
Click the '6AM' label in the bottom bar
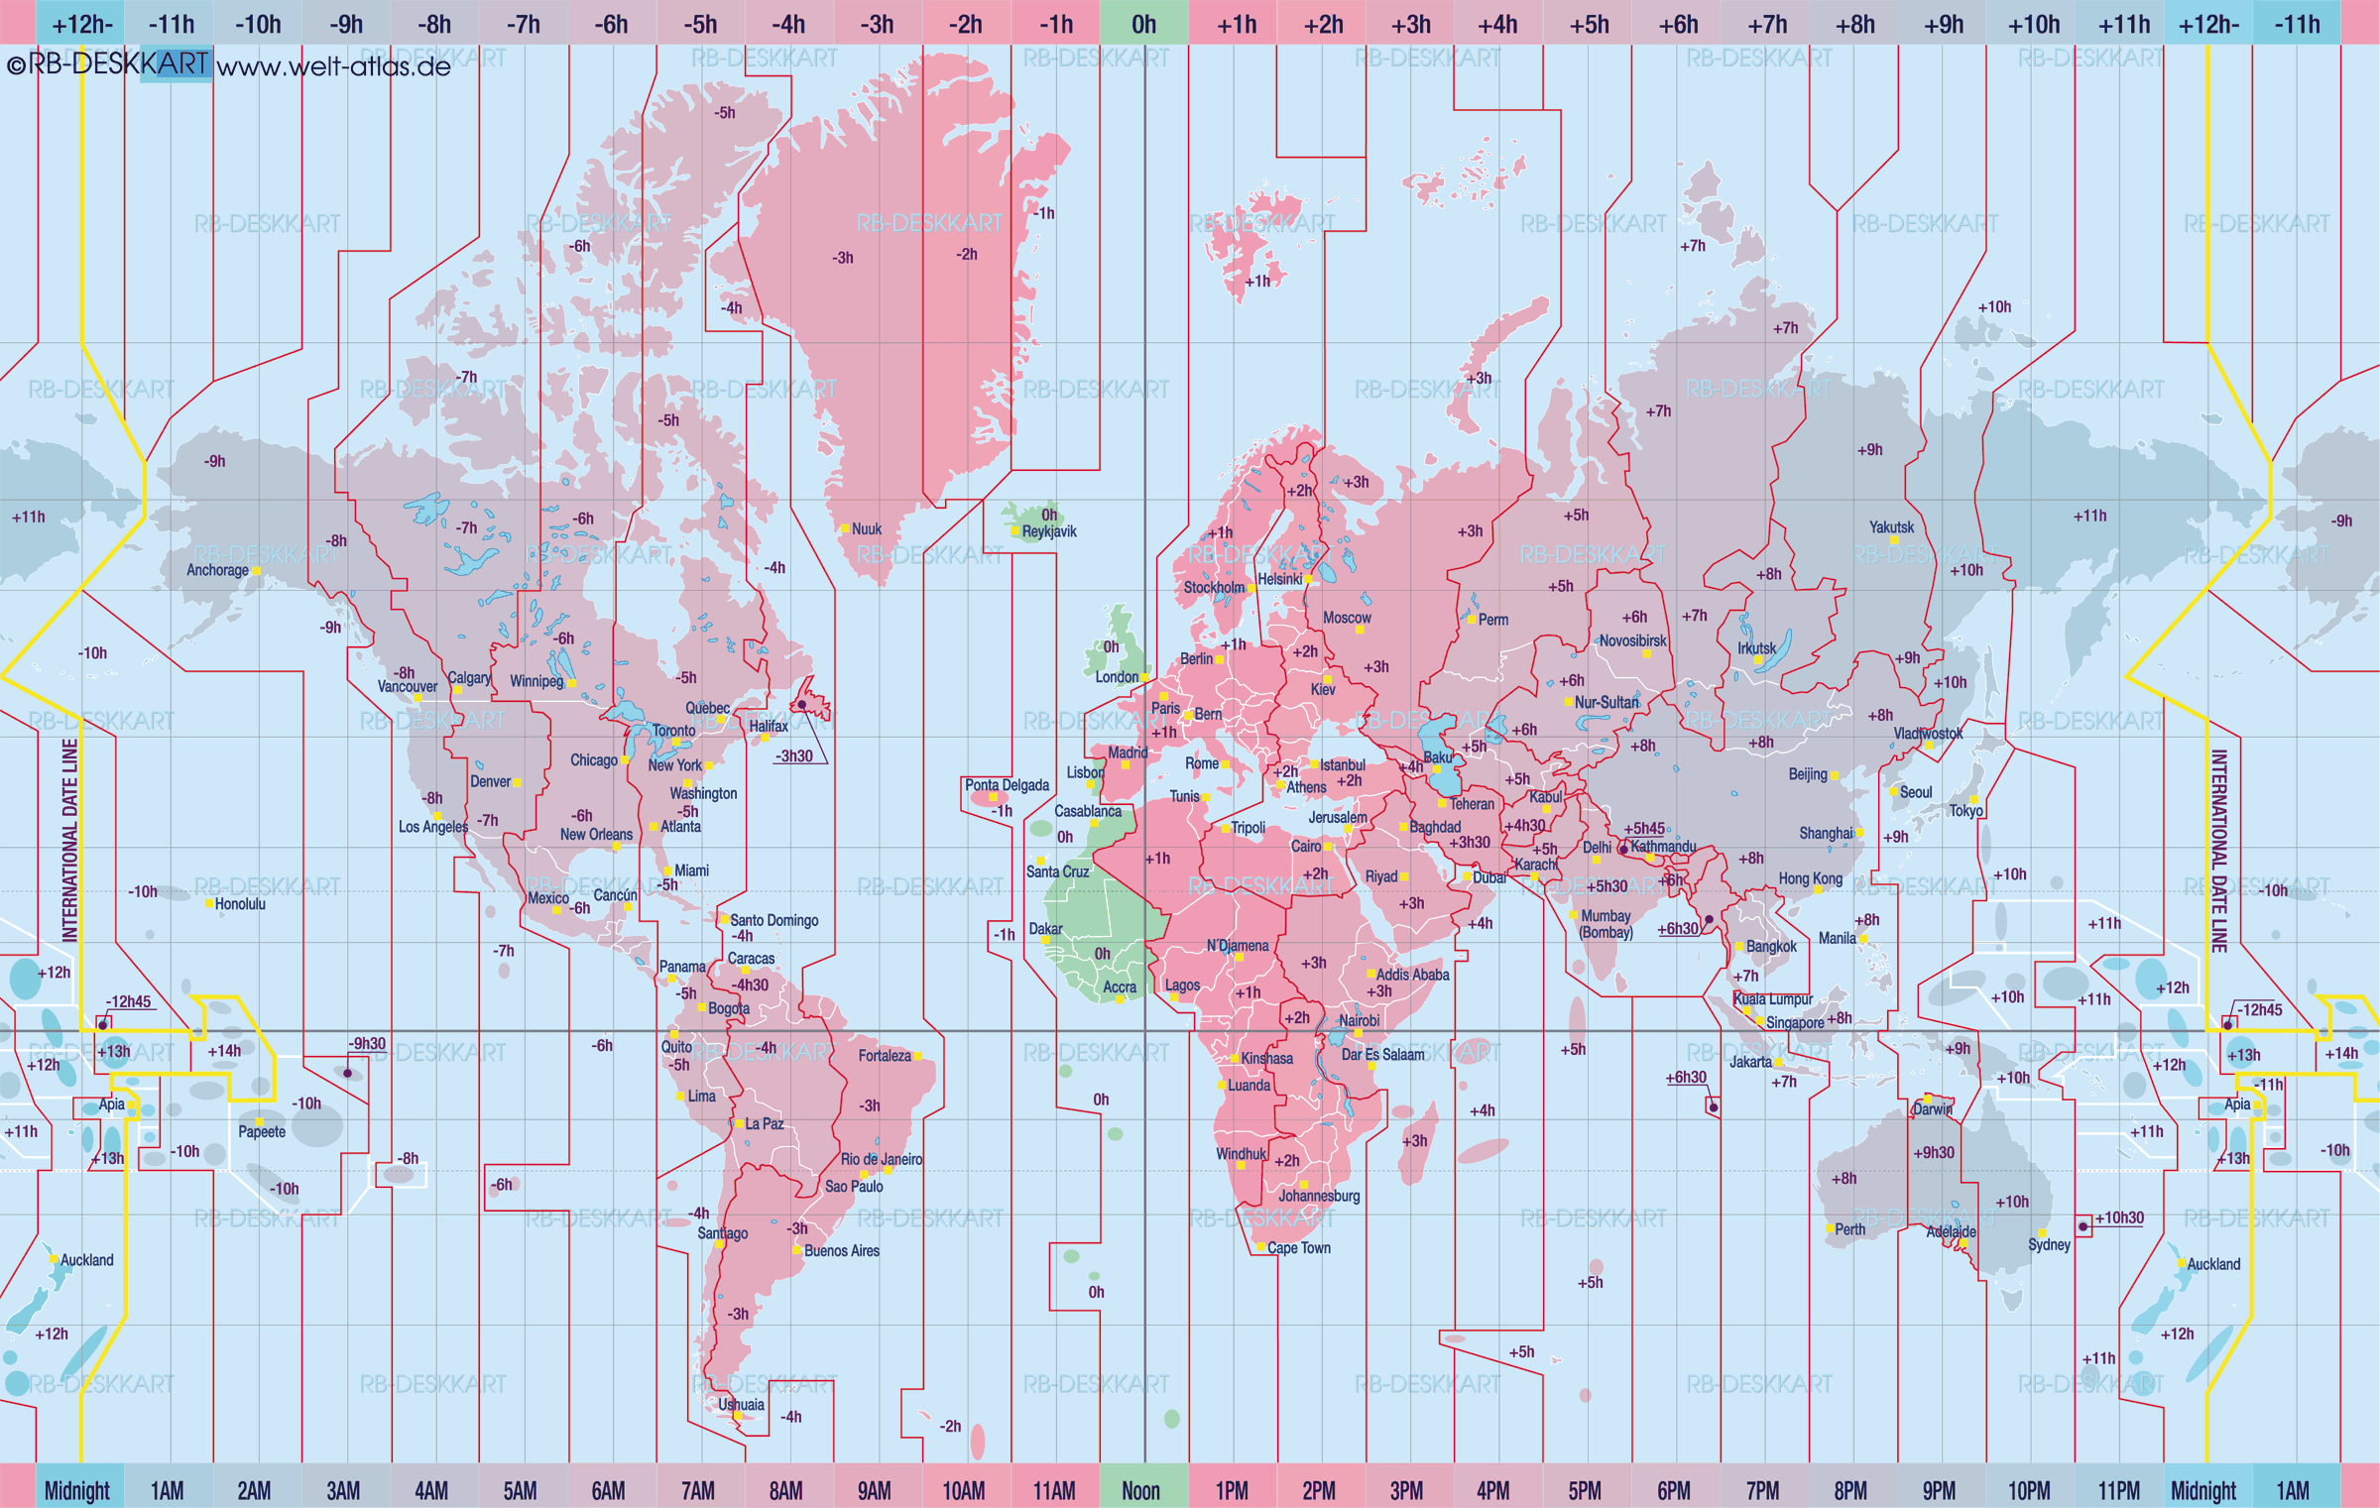(608, 1490)
